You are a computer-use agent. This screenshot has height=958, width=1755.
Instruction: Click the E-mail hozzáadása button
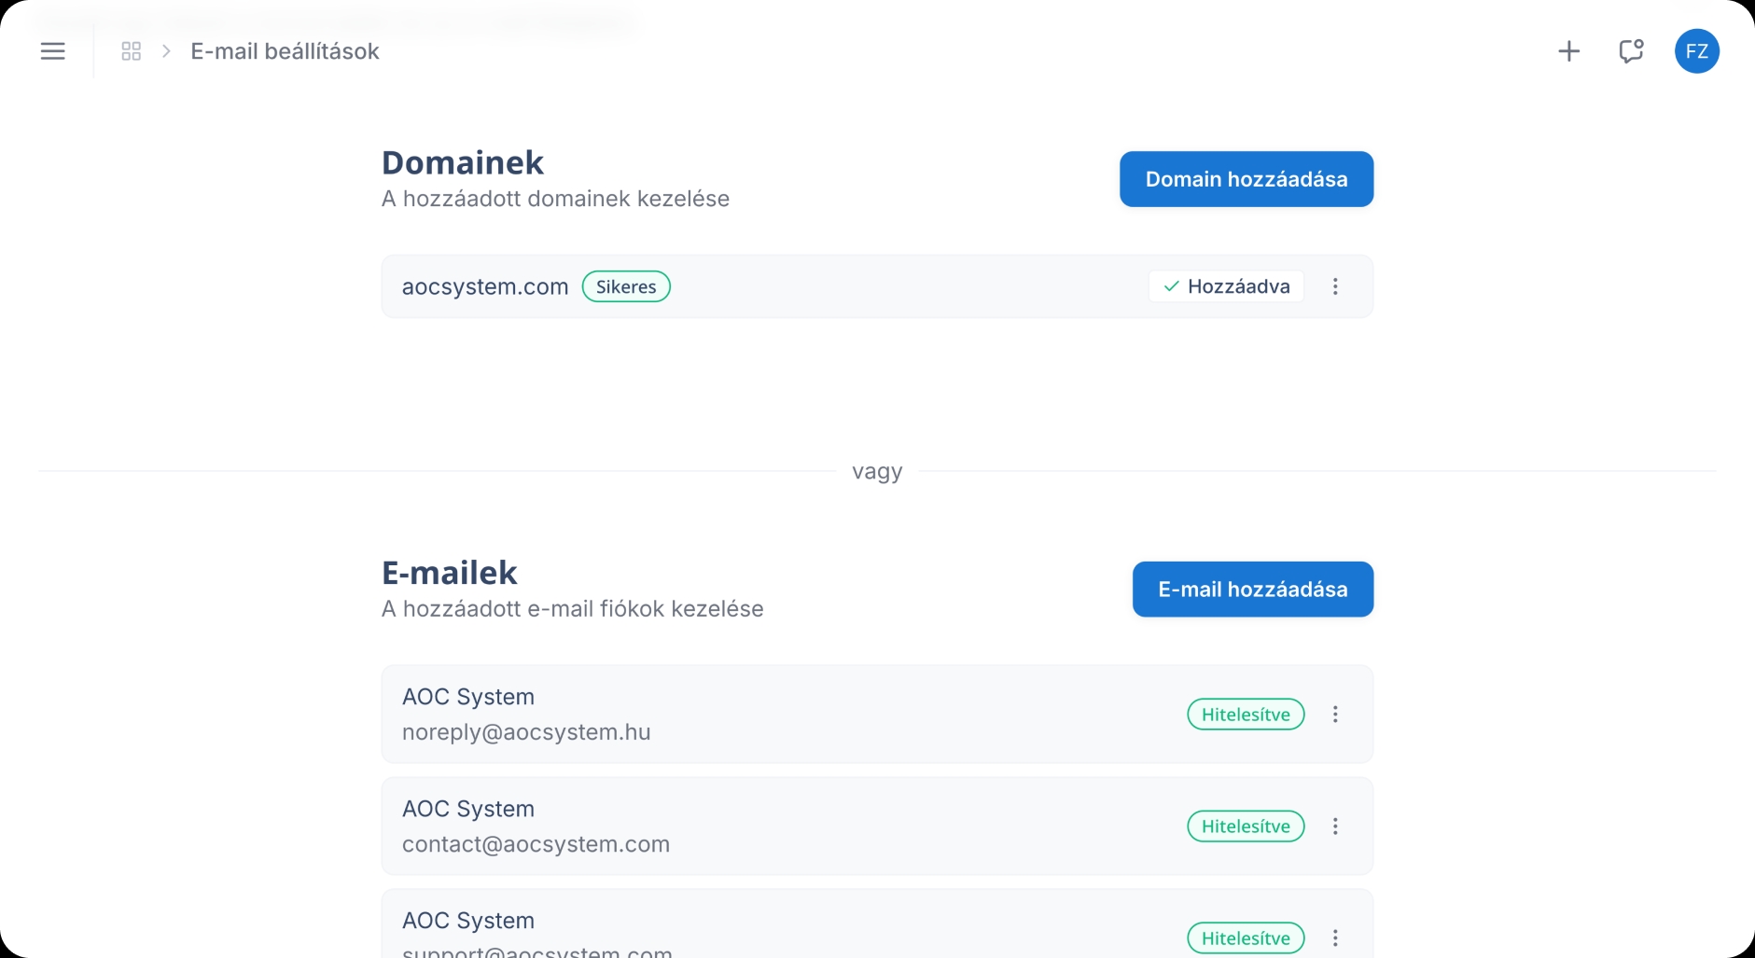pyautogui.click(x=1252, y=589)
